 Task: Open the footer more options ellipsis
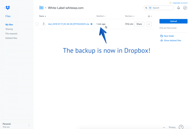164,127
